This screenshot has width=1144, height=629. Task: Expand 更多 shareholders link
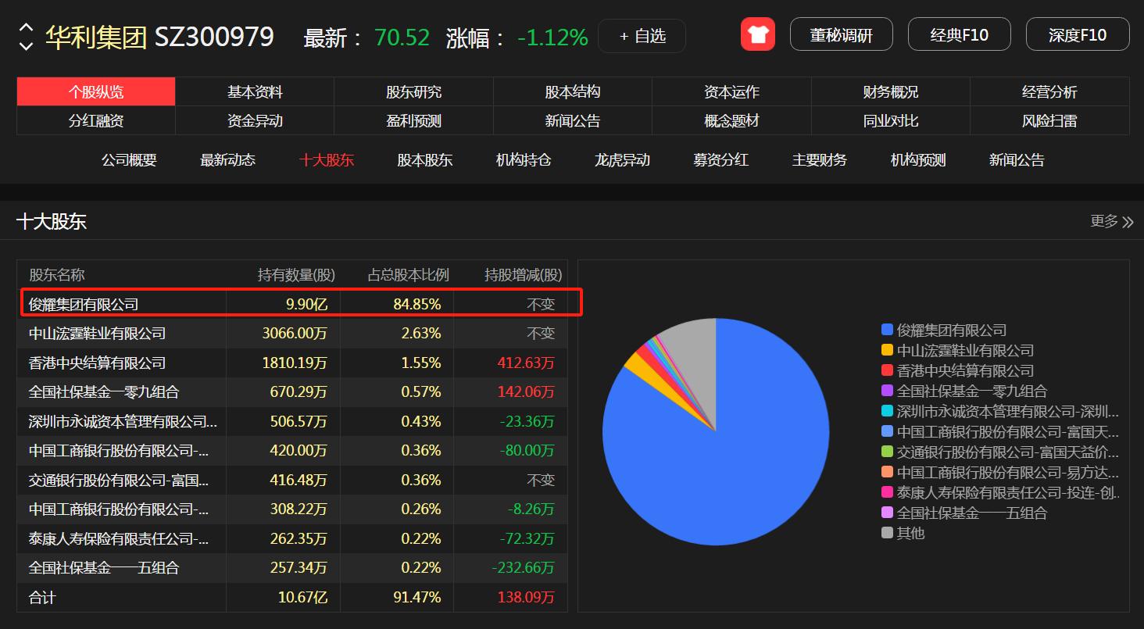[x=1111, y=221]
